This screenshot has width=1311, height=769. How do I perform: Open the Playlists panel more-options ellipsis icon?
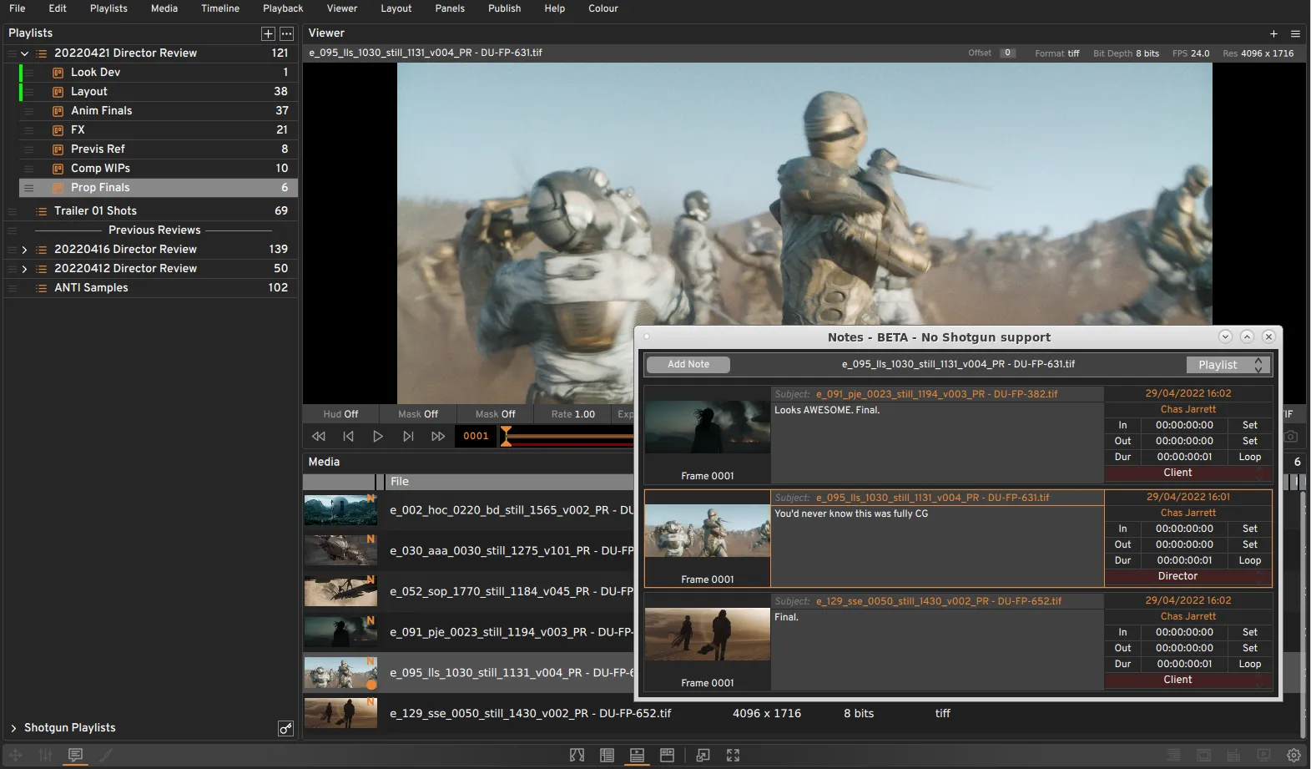pyautogui.click(x=286, y=33)
